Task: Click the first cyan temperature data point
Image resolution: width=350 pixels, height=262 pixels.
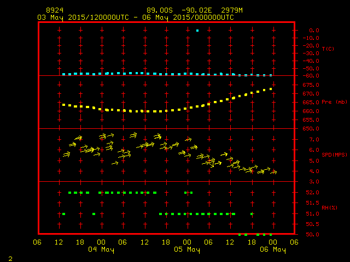Action: [x=64, y=74]
